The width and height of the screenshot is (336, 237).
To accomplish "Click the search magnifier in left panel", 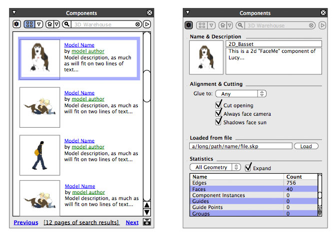I will point(67,24).
